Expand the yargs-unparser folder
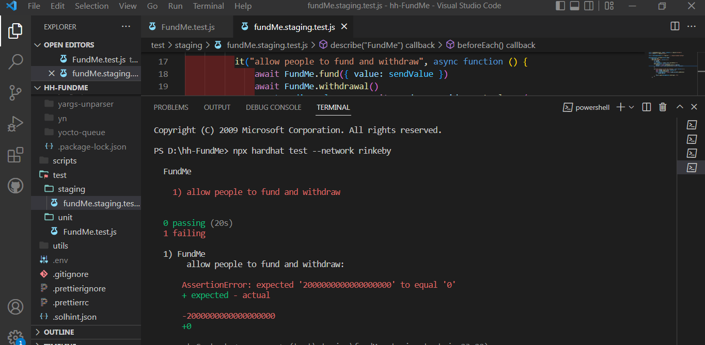This screenshot has width=705, height=345. click(86, 104)
